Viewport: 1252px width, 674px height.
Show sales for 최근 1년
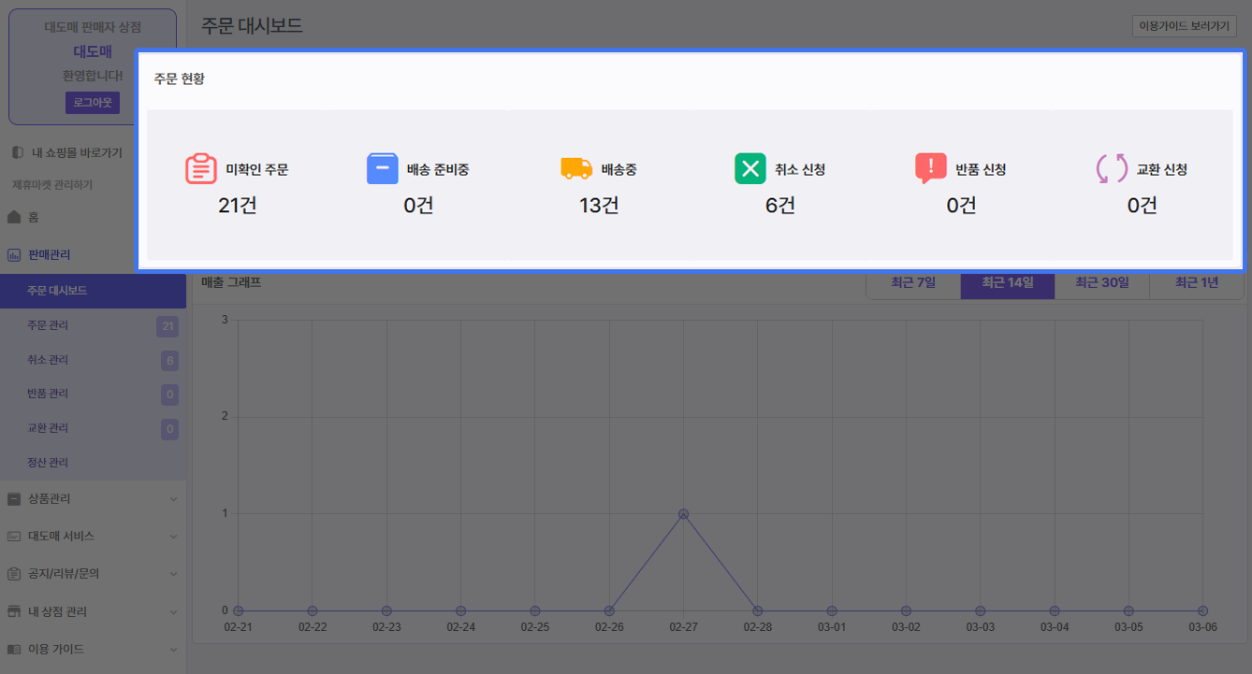click(1197, 283)
